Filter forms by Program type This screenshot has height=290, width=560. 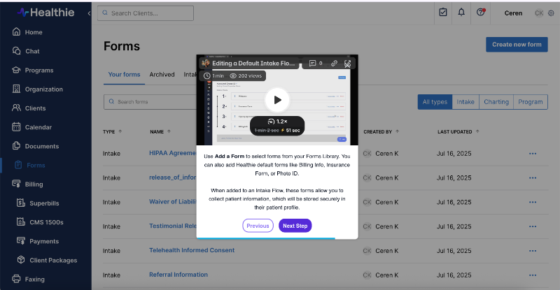[x=531, y=102]
